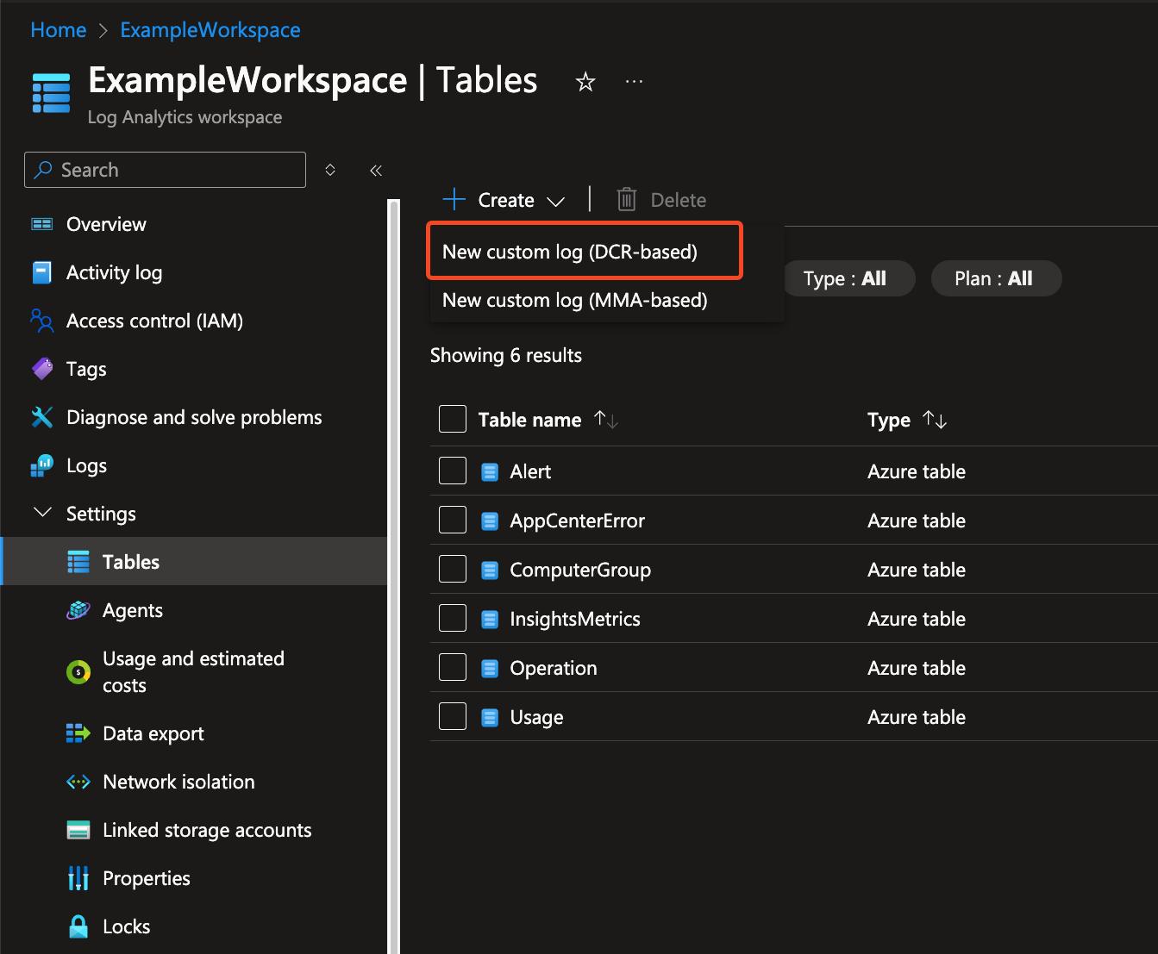Click the Locks padlock icon
This screenshot has height=954, width=1158.
(78, 926)
